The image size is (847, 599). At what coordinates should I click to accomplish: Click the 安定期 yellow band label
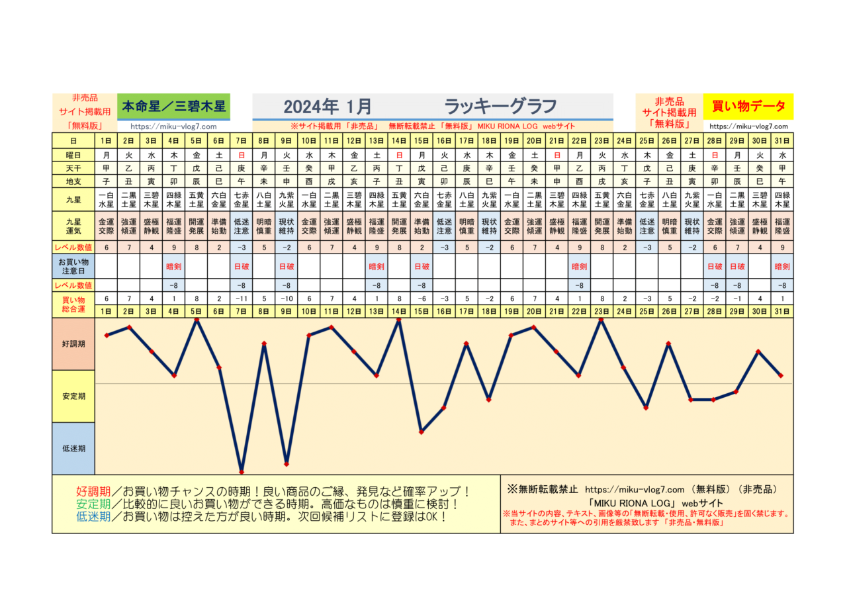[x=73, y=396]
